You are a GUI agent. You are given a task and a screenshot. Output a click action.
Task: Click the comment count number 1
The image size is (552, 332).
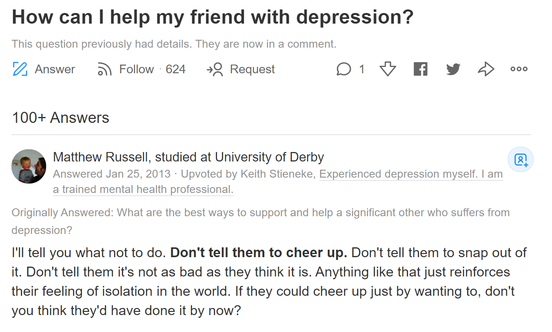click(362, 69)
